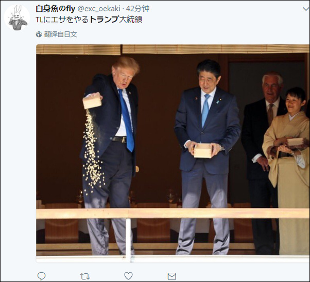Click the 翻译自日文 translation link
The image size is (310, 282).
60,34
